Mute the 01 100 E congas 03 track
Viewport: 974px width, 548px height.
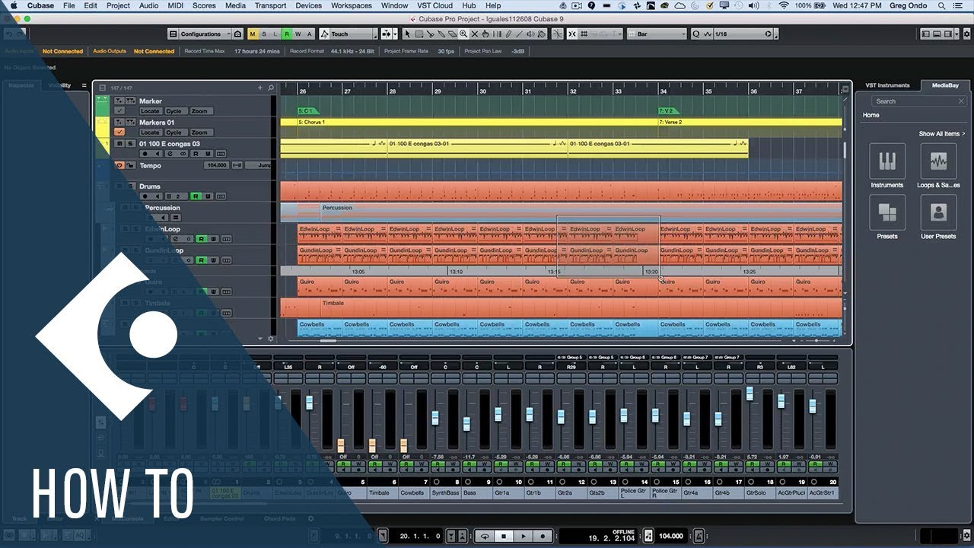pos(119,144)
